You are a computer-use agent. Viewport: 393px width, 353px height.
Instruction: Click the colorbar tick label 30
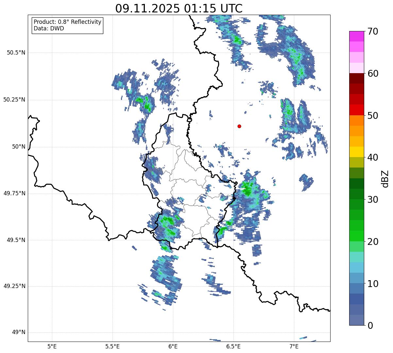(x=373, y=200)
